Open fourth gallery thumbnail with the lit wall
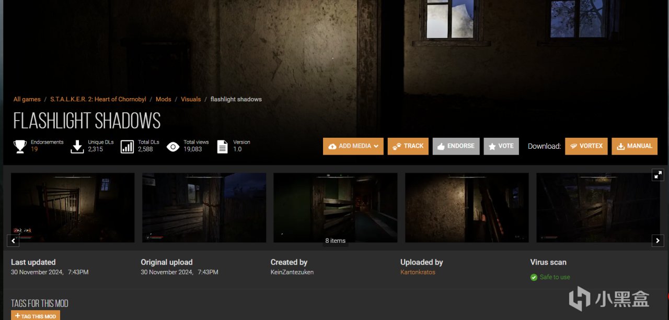Viewport: 669px width, 320px height. pos(467,208)
